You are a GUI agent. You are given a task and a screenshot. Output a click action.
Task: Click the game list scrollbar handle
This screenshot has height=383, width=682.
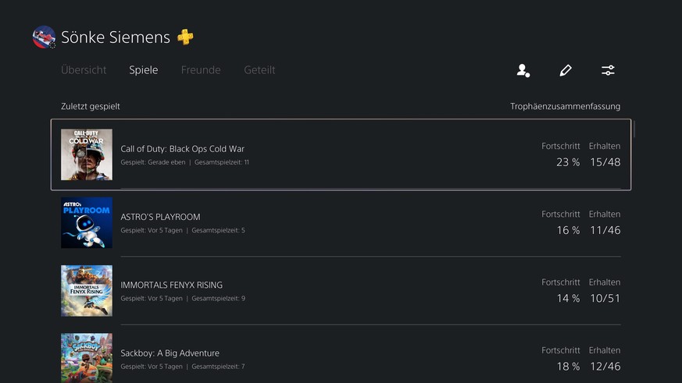(x=634, y=129)
